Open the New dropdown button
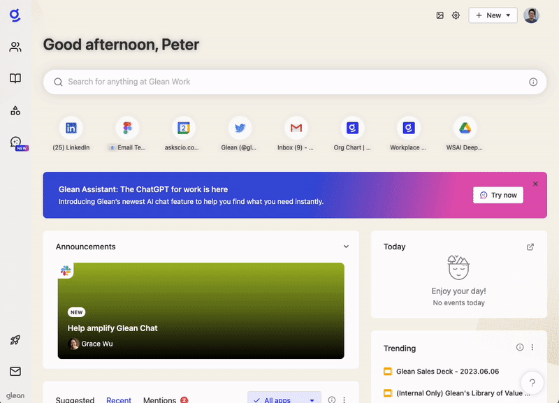The image size is (559, 403). [x=493, y=15]
